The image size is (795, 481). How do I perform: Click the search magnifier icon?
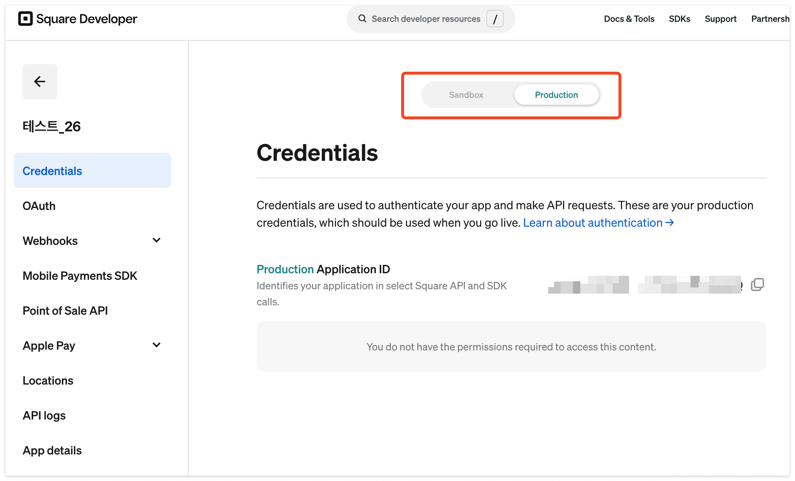[x=362, y=19]
